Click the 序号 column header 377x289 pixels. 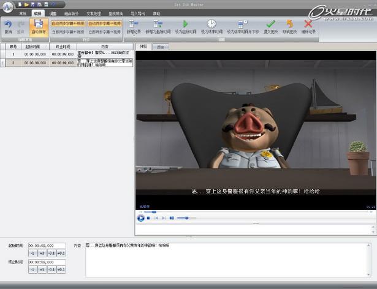(x=13, y=47)
